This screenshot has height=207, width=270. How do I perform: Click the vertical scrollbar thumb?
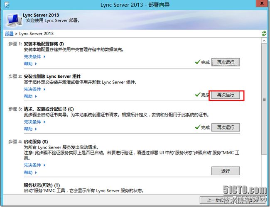point(264,99)
